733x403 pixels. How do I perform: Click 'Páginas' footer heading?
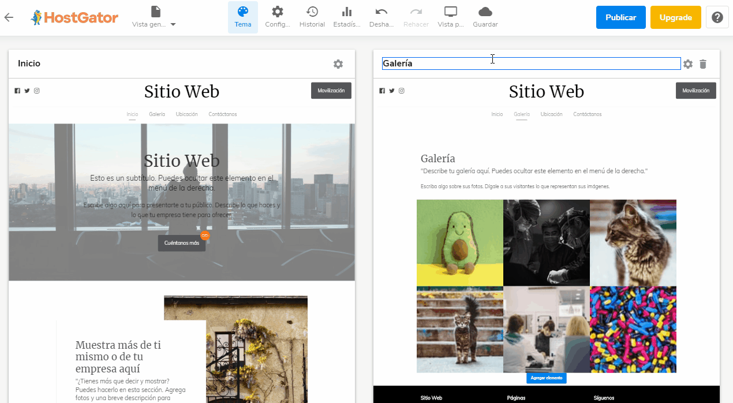coord(517,398)
